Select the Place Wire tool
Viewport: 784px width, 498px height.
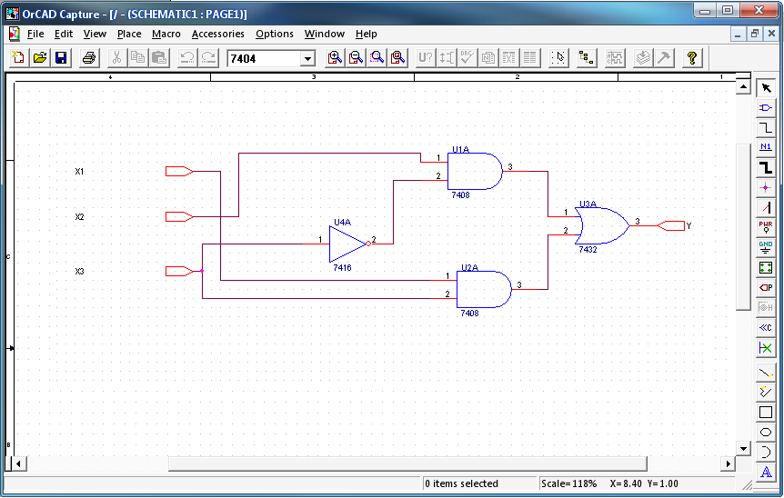coord(766,128)
